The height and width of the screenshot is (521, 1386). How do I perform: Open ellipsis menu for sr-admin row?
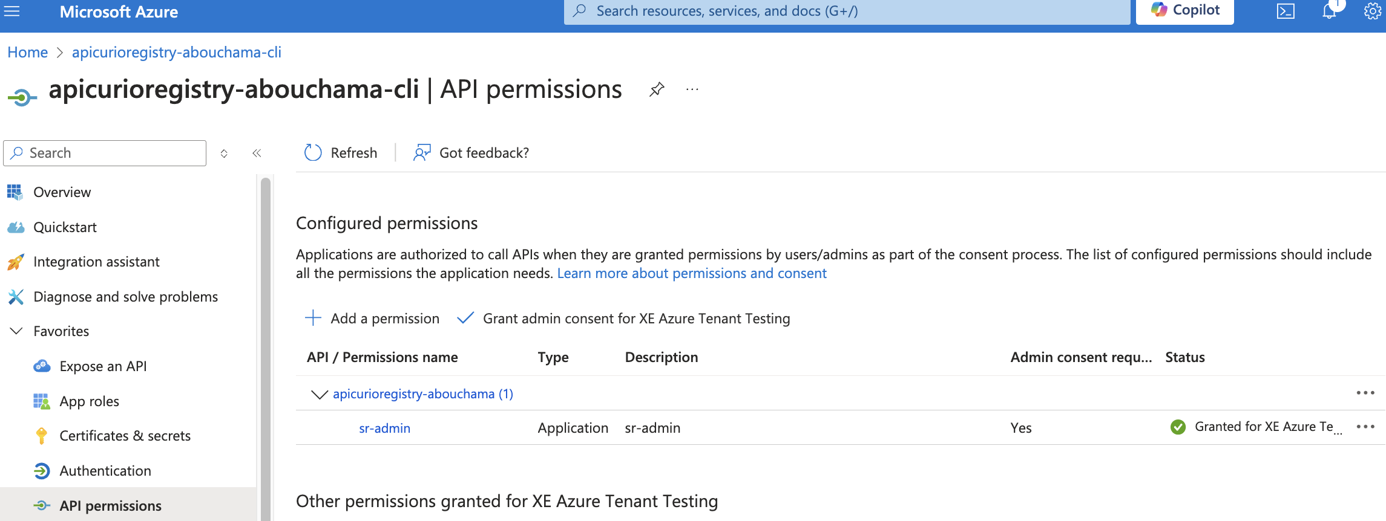point(1365,427)
